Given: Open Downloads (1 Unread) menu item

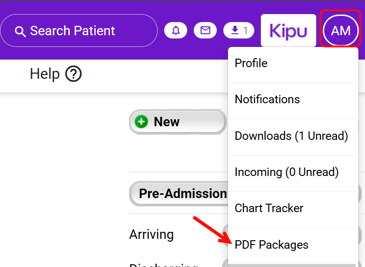Looking at the screenshot, I should pos(291,136).
